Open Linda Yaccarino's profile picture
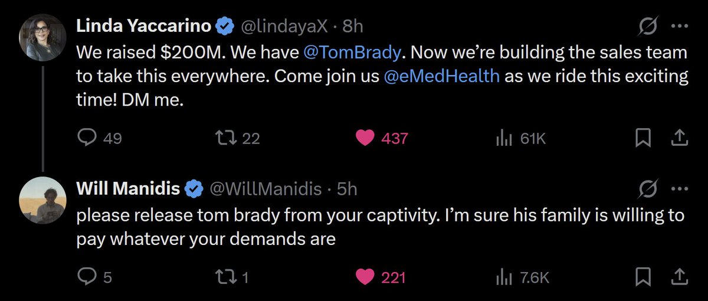The image size is (708, 301). pyautogui.click(x=42, y=37)
